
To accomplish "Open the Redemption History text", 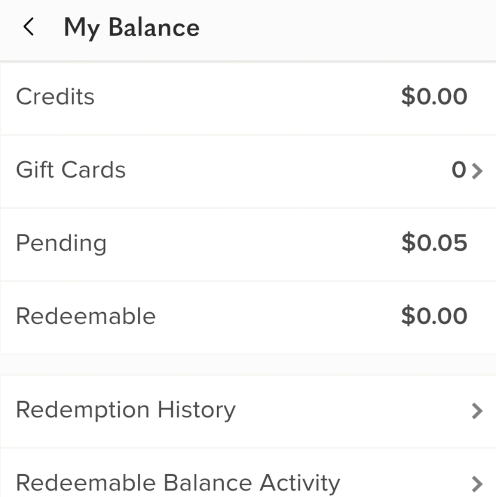I will 126,411.
